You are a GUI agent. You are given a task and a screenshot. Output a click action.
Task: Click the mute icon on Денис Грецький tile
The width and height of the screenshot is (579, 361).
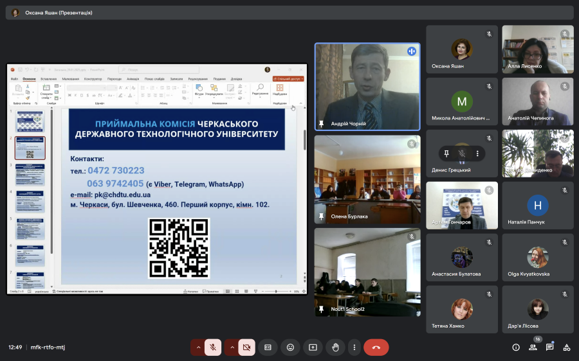coord(462,154)
